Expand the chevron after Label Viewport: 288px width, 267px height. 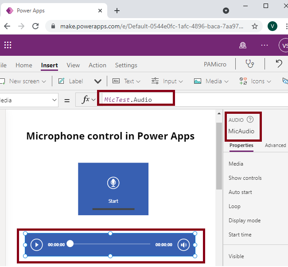coord(98,81)
